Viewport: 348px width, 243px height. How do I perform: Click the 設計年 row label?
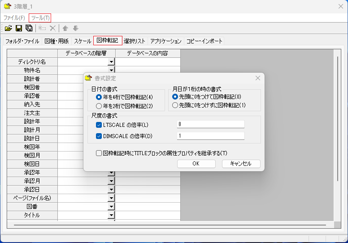click(x=32, y=121)
